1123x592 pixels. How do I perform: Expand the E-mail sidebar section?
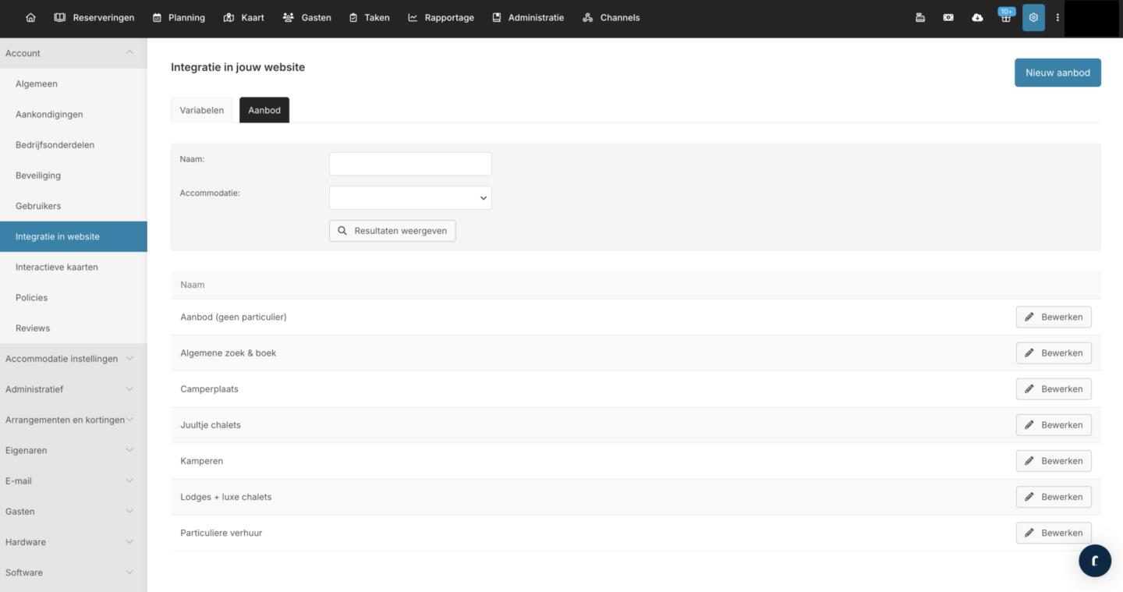(x=73, y=481)
